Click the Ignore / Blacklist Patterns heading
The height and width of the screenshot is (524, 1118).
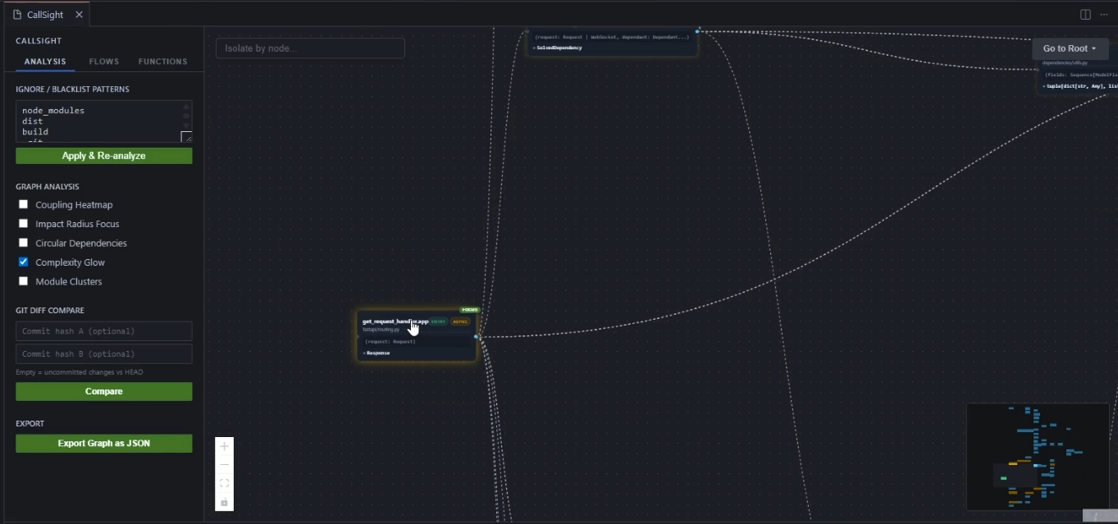click(72, 89)
